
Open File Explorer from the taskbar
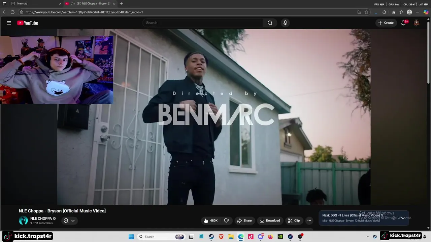[231, 237]
